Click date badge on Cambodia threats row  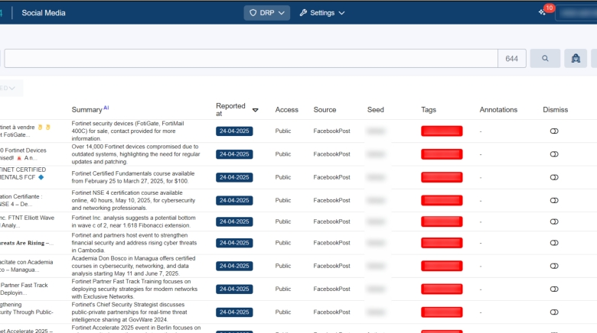pos(234,243)
